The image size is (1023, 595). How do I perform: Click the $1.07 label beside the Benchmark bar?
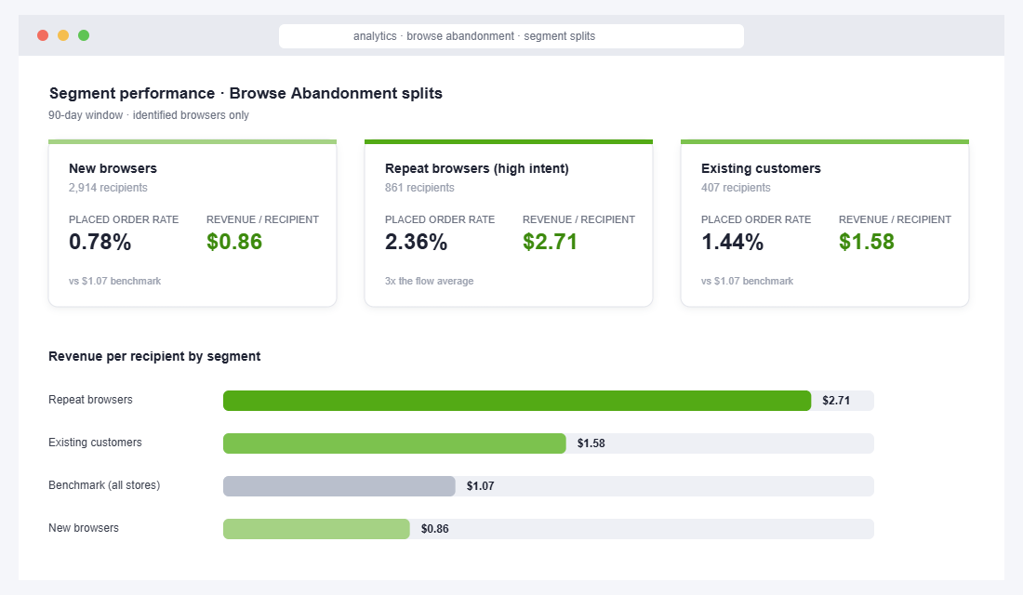tap(480, 486)
